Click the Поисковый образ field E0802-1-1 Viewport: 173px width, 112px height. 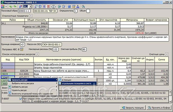pos(24,11)
